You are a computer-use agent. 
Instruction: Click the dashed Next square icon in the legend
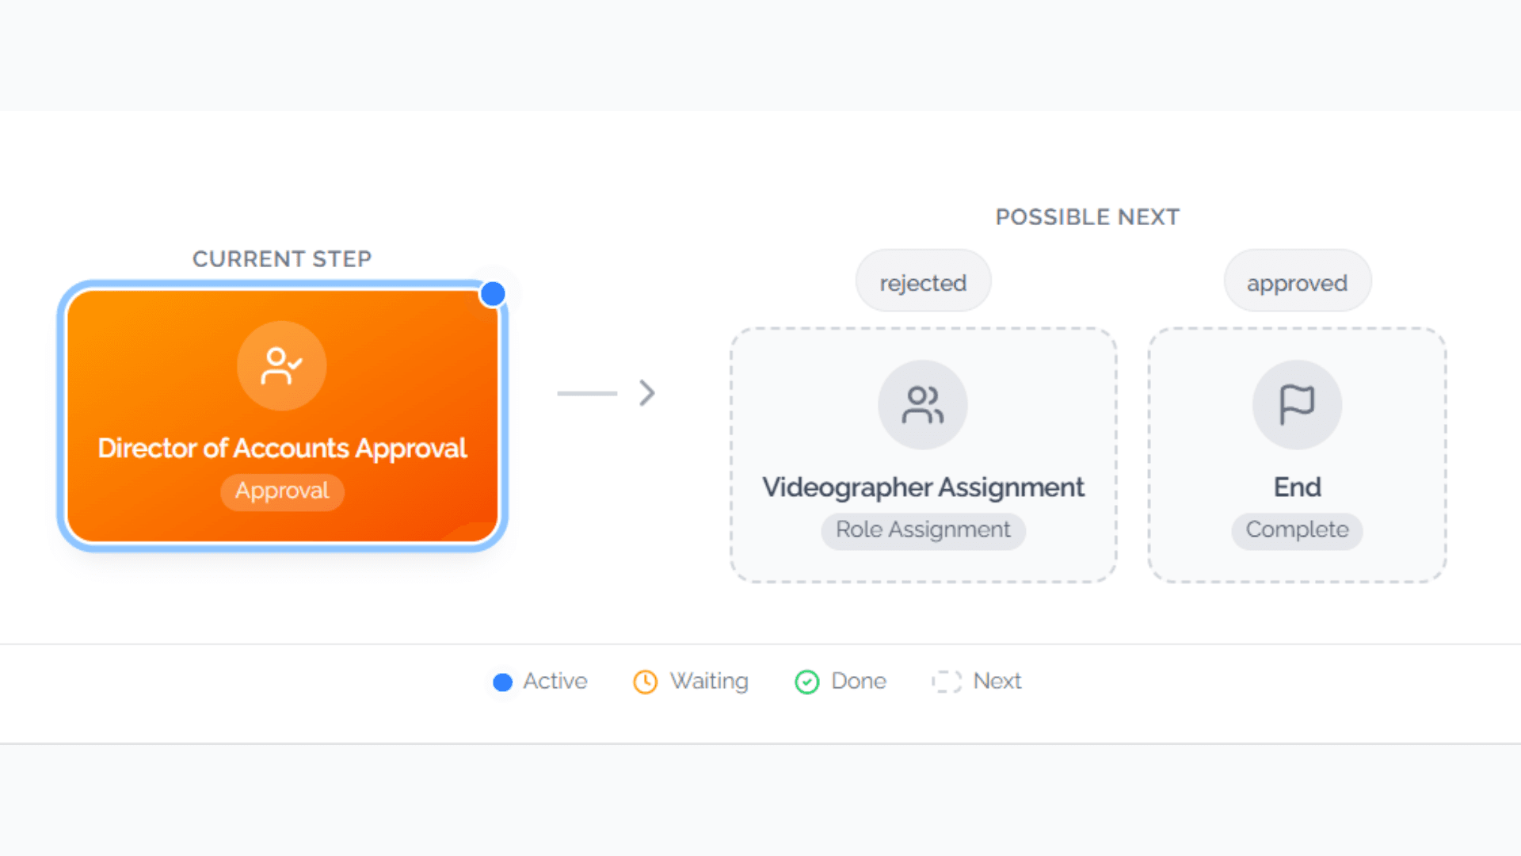[947, 682]
